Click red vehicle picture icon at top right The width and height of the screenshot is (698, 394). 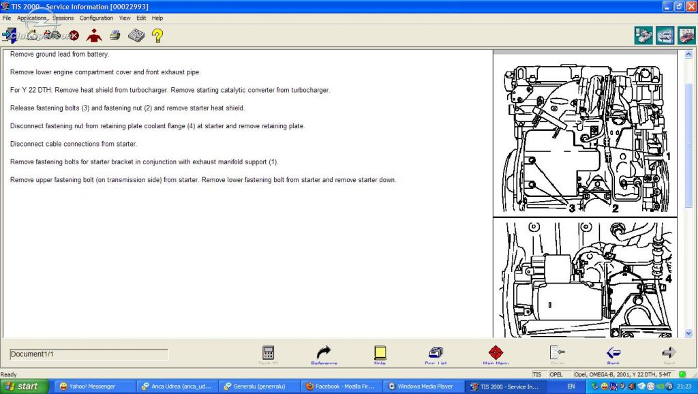686,35
